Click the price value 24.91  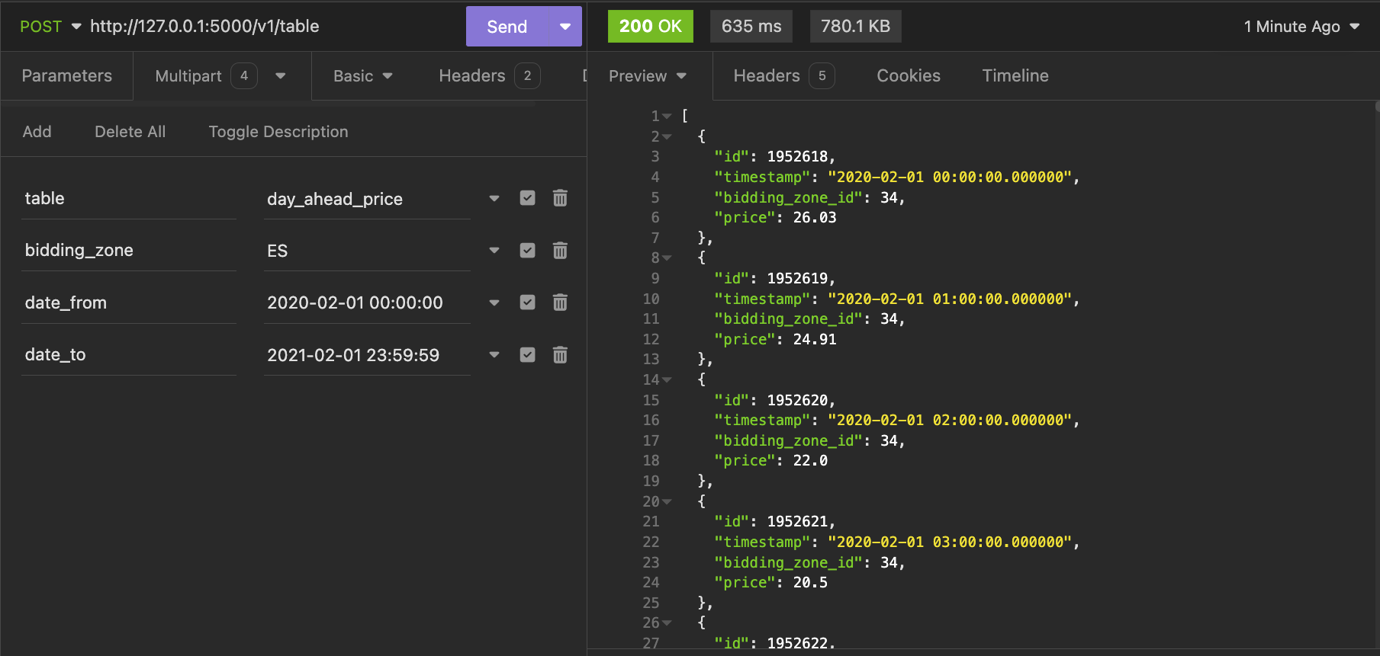tap(815, 340)
